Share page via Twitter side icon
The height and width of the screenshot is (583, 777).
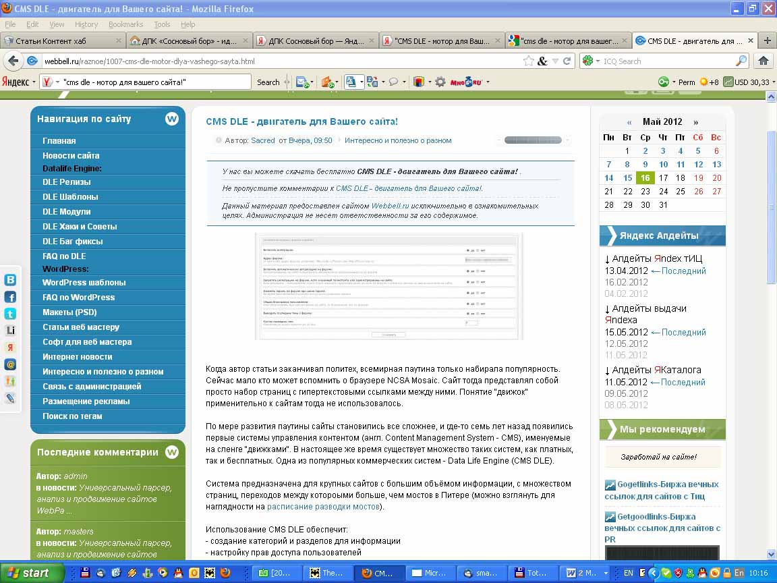(x=10, y=314)
